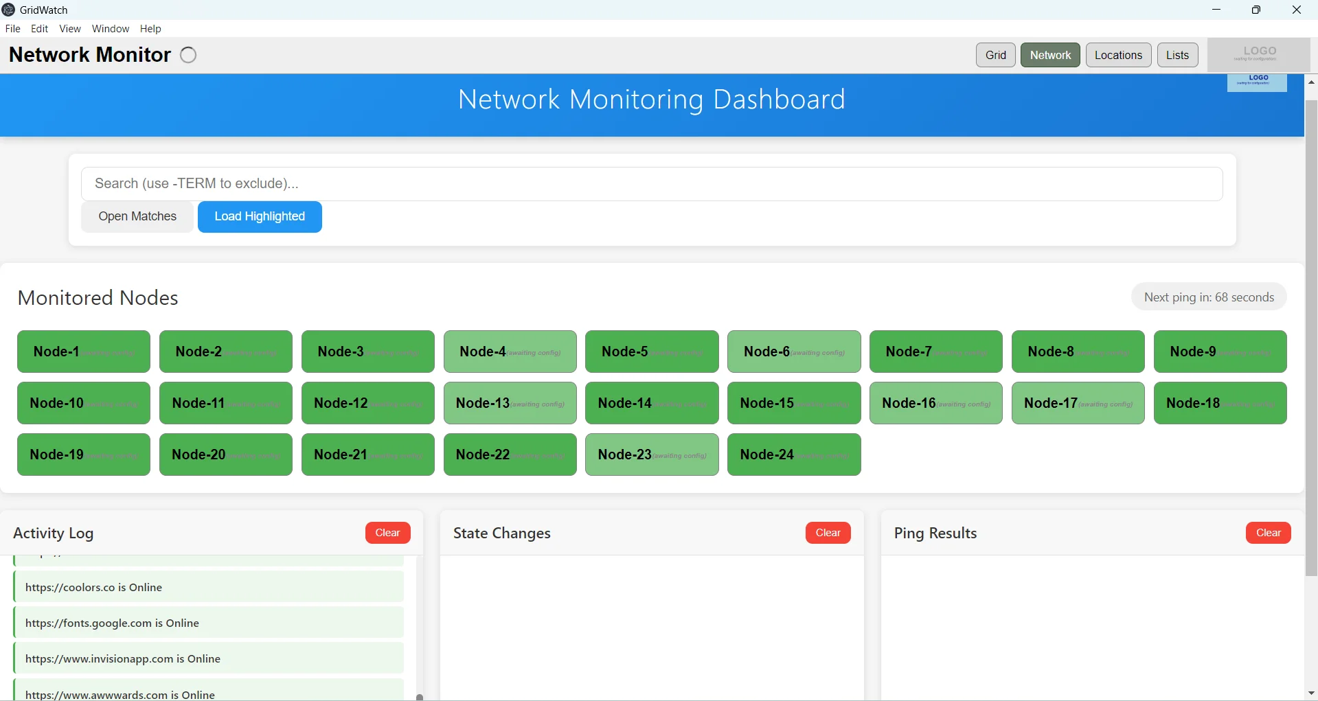
Task: Select the Node-13 awaiting config node
Action: pyautogui.click(x=510, y=403)
